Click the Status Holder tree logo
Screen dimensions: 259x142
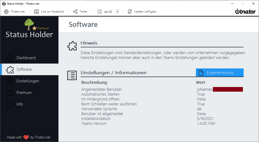[x=29, y=24]
